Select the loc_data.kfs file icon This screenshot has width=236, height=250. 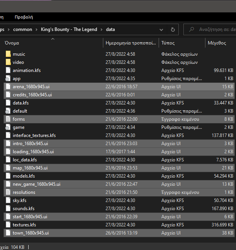(x=8, y=160)
